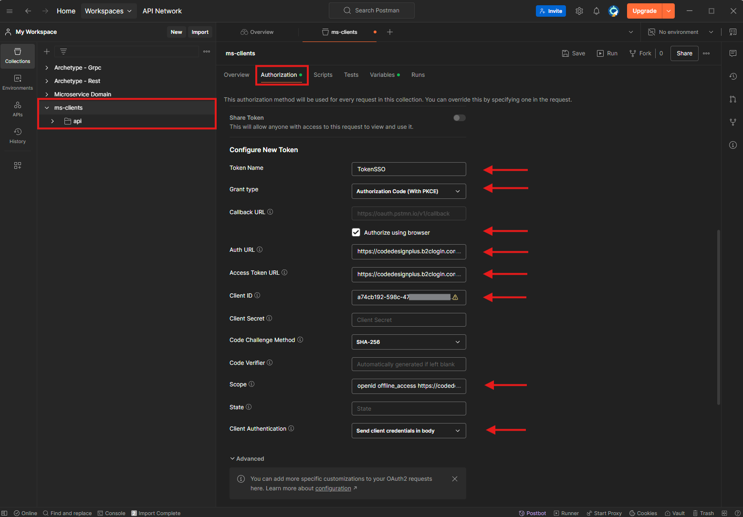
Task: Open APIs in the sidebar
Action: (18, 109)
